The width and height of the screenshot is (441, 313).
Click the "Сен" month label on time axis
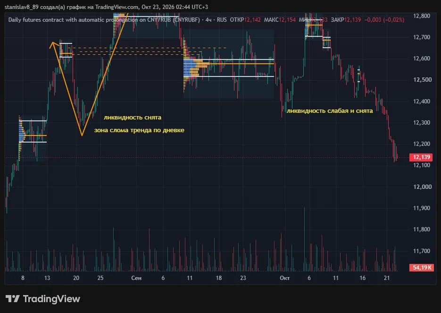[x=136, y=278]
